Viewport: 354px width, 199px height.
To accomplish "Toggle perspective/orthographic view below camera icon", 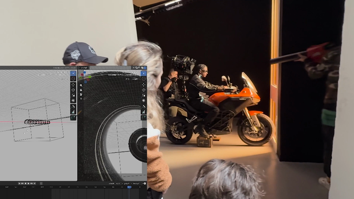I will [x=81, y=99].
